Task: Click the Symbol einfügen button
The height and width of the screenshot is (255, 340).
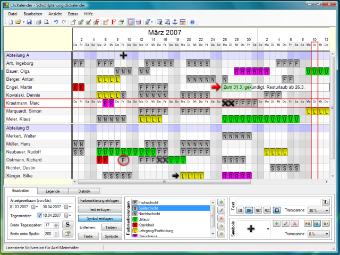Action: coord(99,218)
